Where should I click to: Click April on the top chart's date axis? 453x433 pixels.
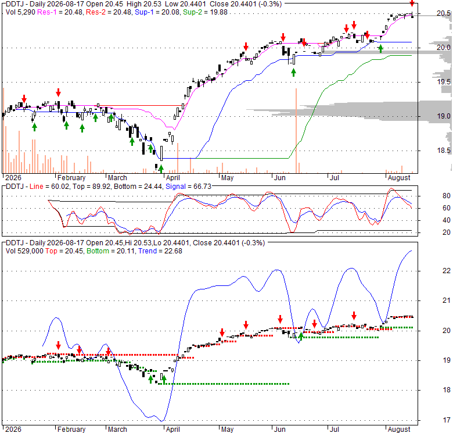[x=172, y=177]
